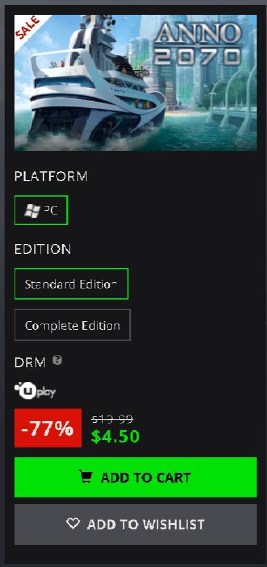Click the green $4.50 sale price
Image resolution: width=267 pixels, height=567 pixels.
point(115,436)
